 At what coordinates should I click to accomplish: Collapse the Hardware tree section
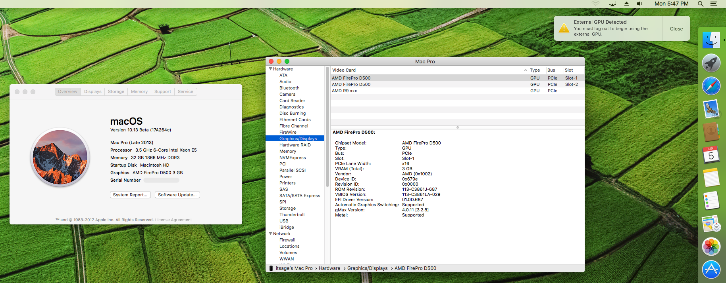tap(271, 69)
